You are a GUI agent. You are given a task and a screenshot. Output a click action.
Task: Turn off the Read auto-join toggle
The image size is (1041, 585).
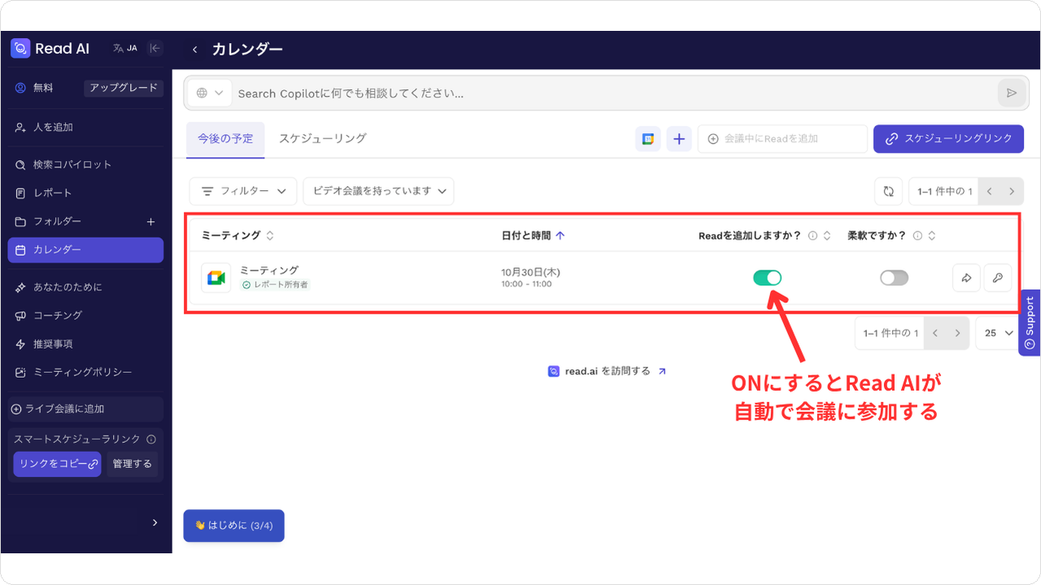[767, 278]
